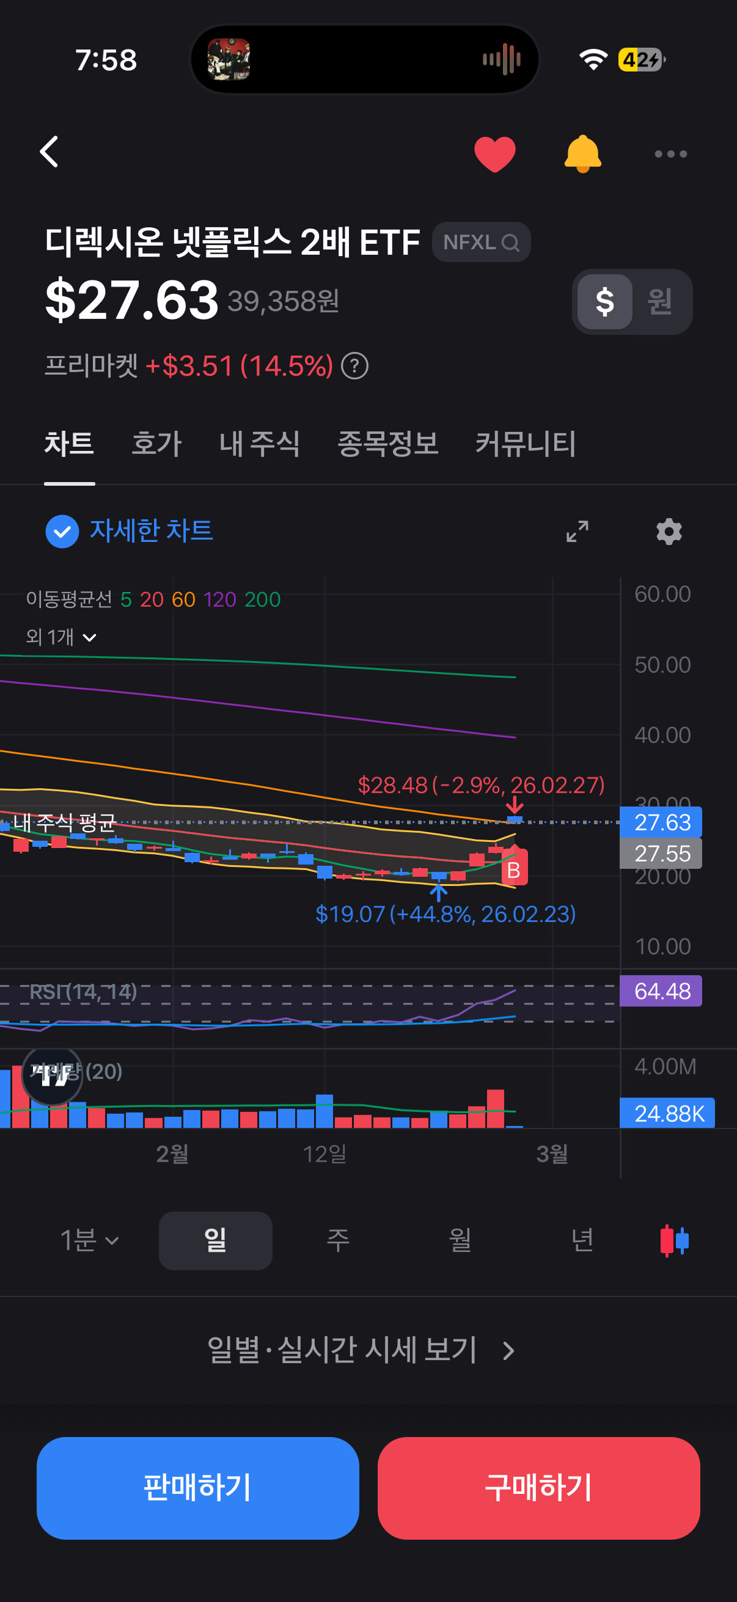Open now-playing album art in Dynamic Island
The width and height of the screenshot is (737, 1602).
229,60
